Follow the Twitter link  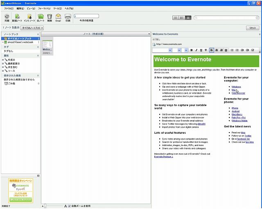(248, 136)
